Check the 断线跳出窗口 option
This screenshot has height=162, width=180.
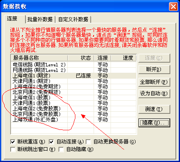13,149
